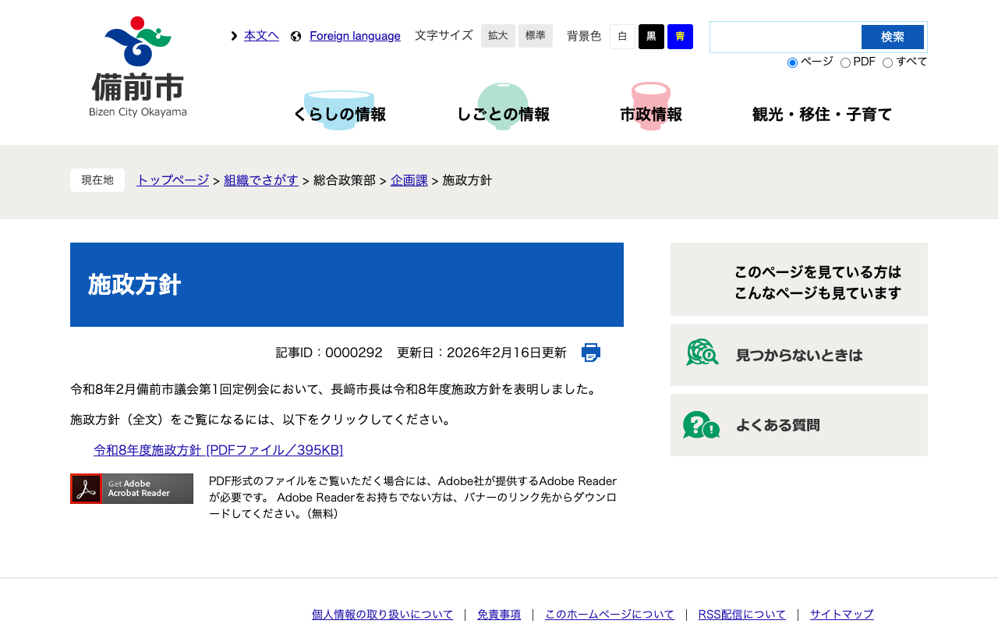The height and width of the screenshot is (624, 998).
Task: Select the すべて search radio button
Action: tap(887, 62)
